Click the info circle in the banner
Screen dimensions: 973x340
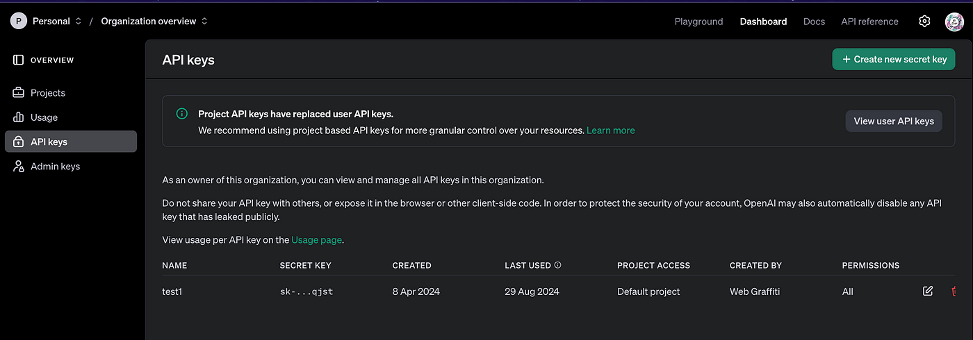[x=181, y=113]
